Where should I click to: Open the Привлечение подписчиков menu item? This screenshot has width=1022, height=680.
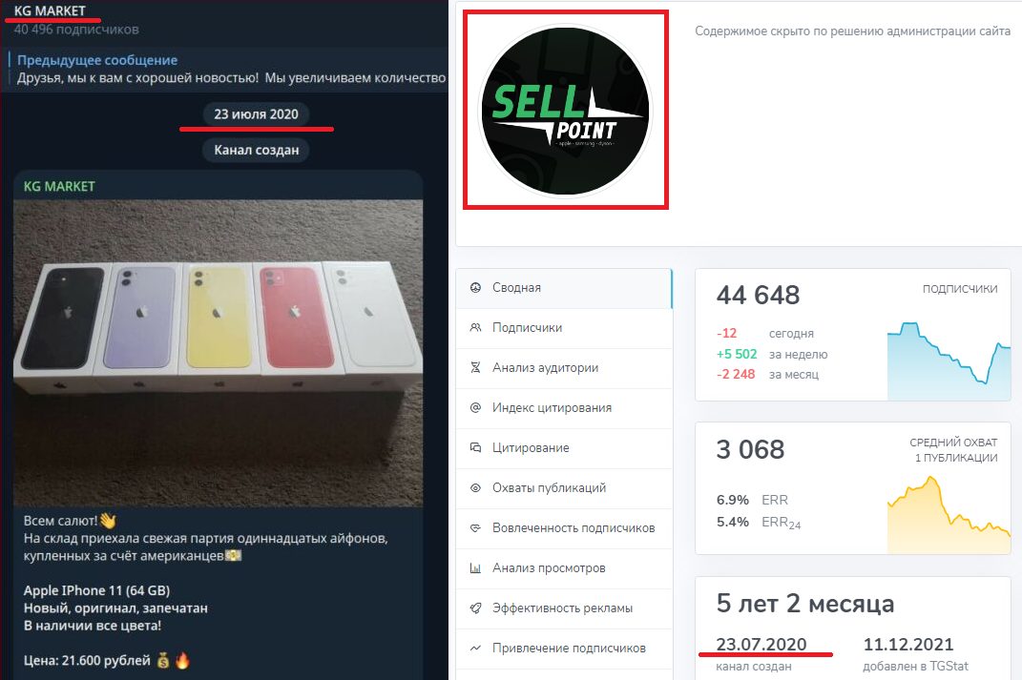pos(564,649)
